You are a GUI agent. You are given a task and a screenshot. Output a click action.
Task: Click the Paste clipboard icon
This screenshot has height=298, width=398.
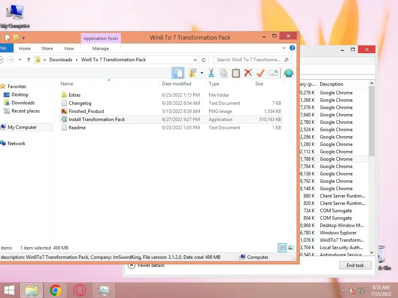(236, 73)
